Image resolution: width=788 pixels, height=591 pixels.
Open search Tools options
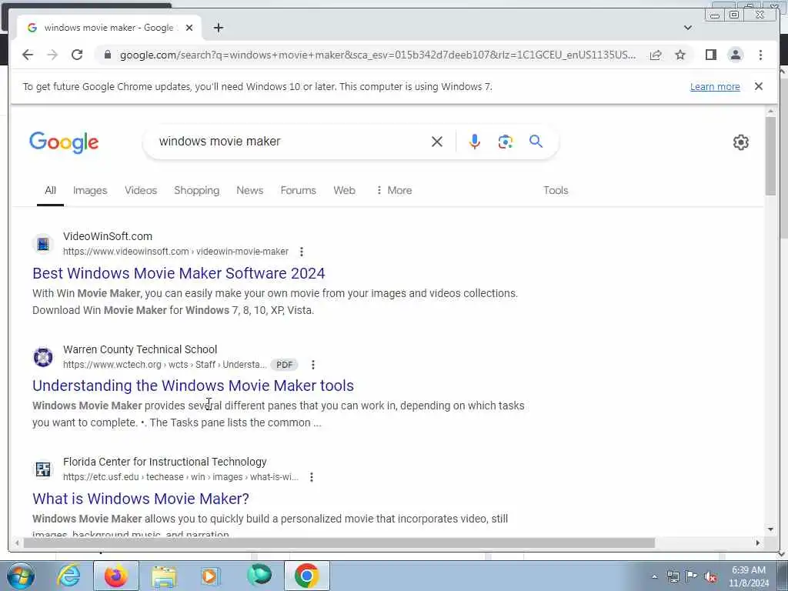coord(556,191)
